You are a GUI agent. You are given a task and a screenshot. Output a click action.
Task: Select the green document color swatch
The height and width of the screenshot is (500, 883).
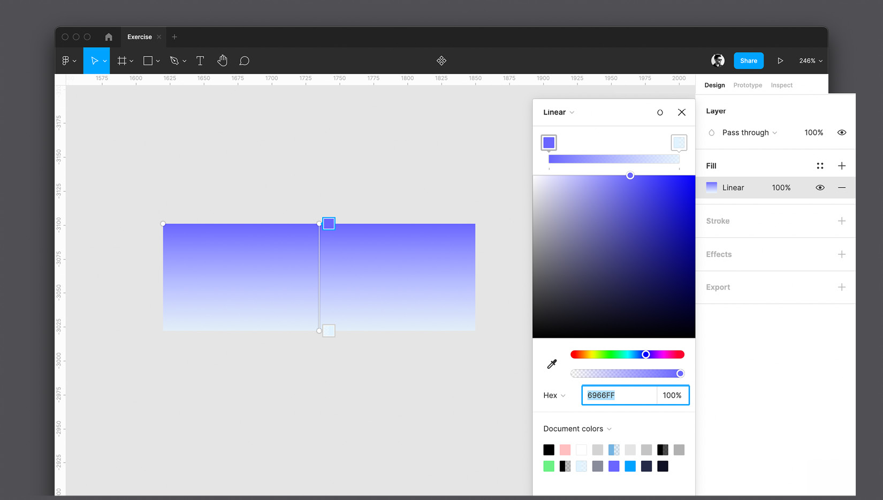pyautogui.click(x=549, y=466)
